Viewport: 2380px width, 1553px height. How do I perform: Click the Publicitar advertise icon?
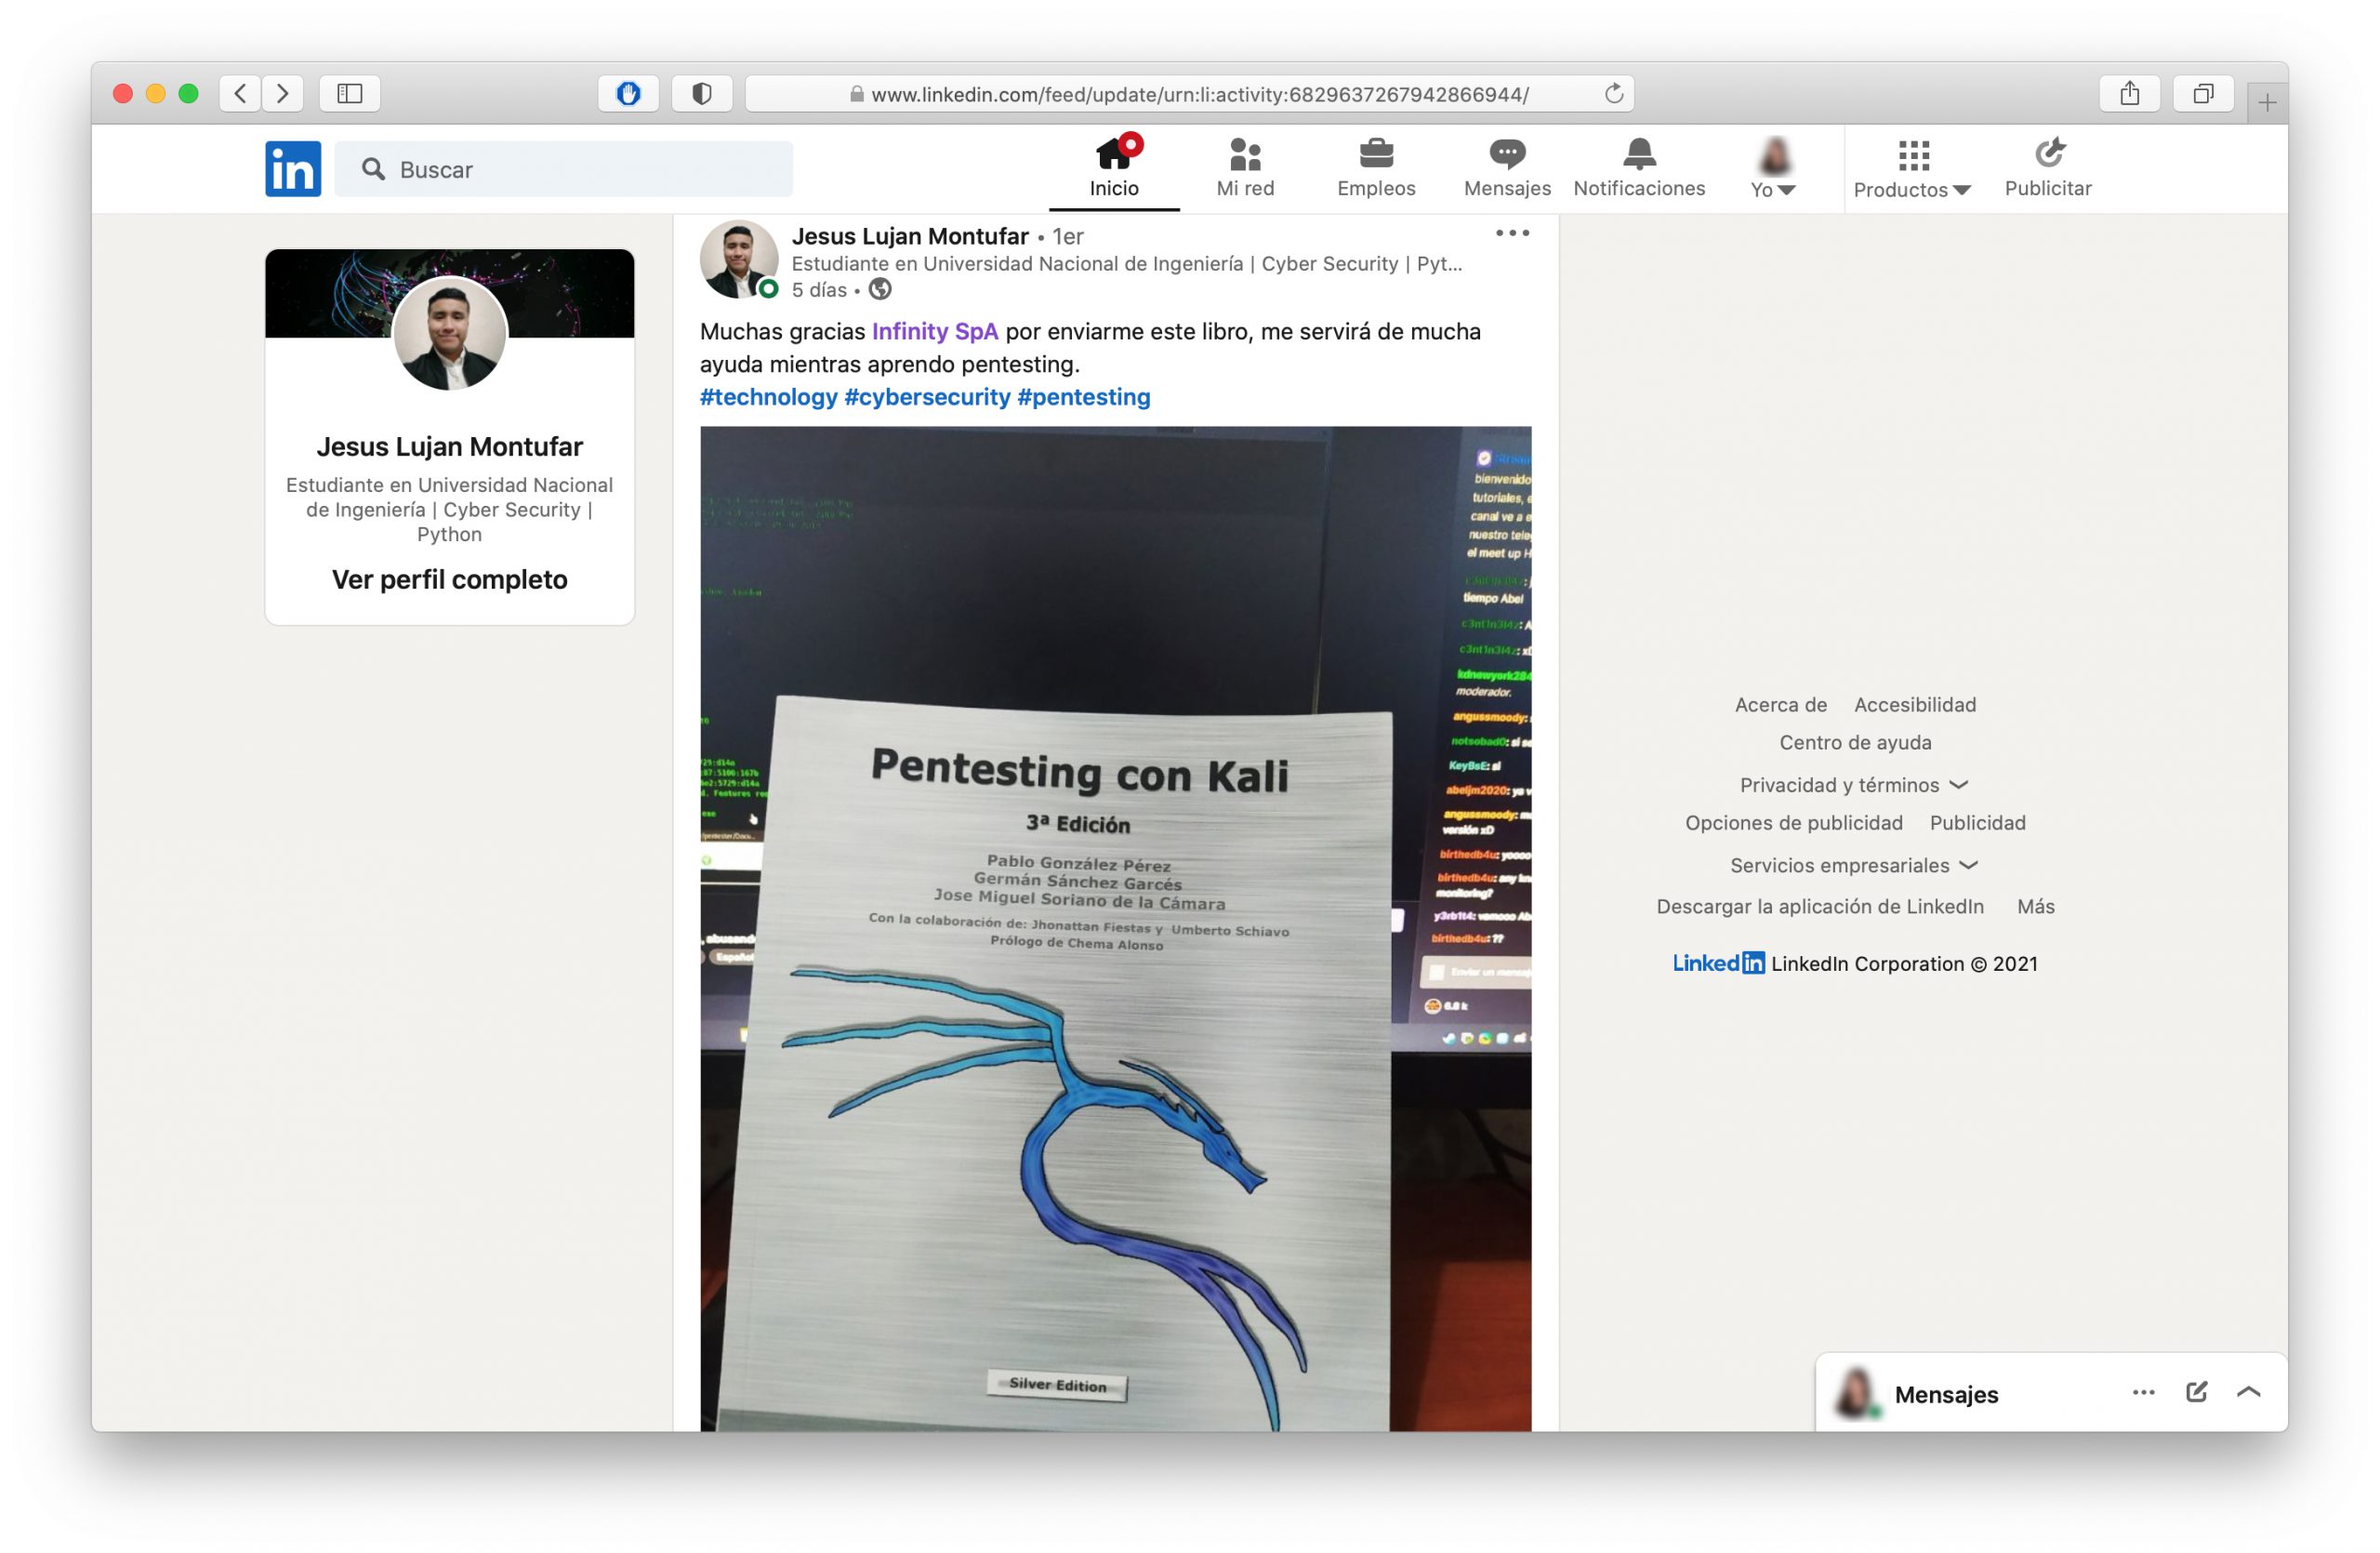coord(2048,168)
